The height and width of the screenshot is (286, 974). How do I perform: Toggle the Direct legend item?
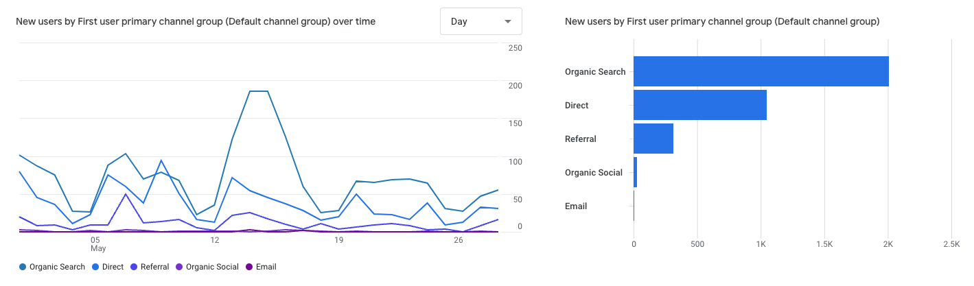113,267
